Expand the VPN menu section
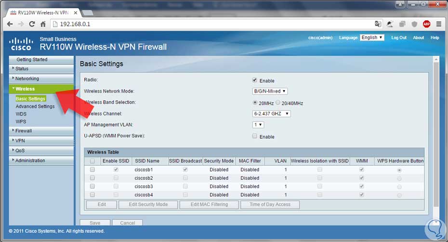The image size is (448, 242). click(41, 141)
